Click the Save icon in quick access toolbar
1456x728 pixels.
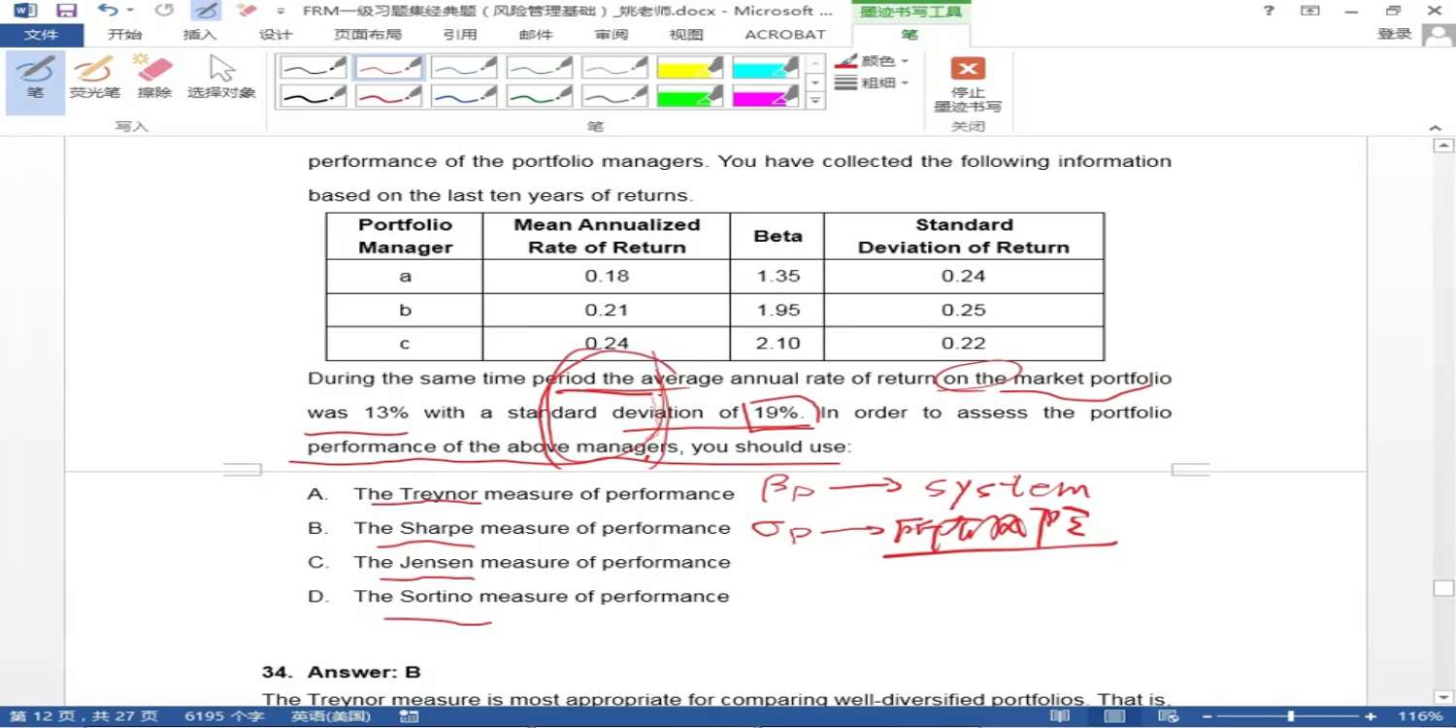(x=67, y=11)
